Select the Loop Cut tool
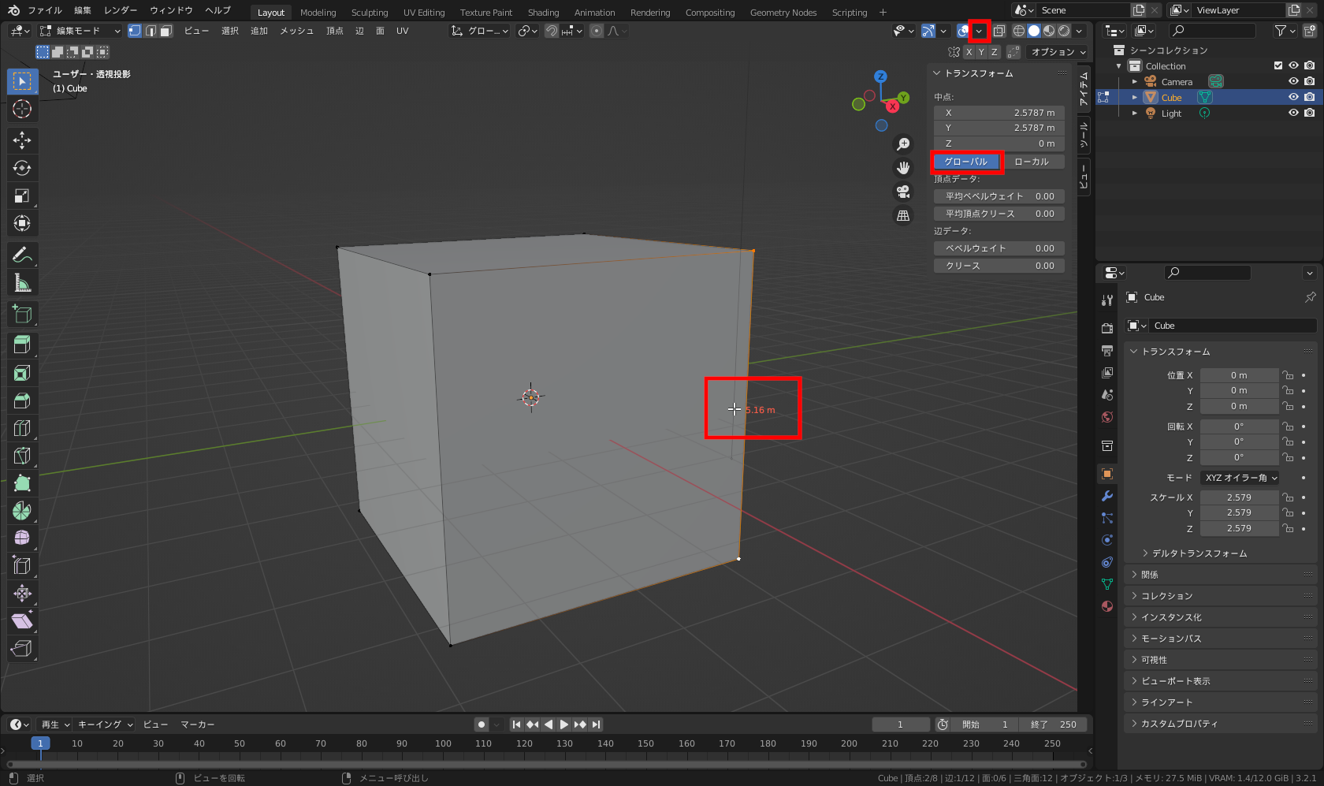This screenshot has width=1324, height=786. tap(22, 428)
